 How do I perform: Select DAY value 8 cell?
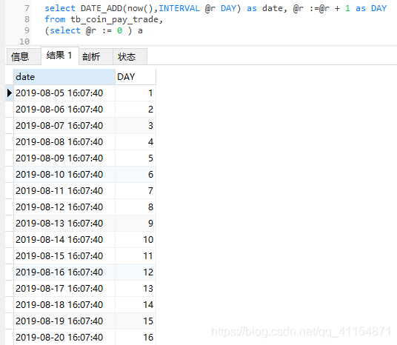pos(136,207)
